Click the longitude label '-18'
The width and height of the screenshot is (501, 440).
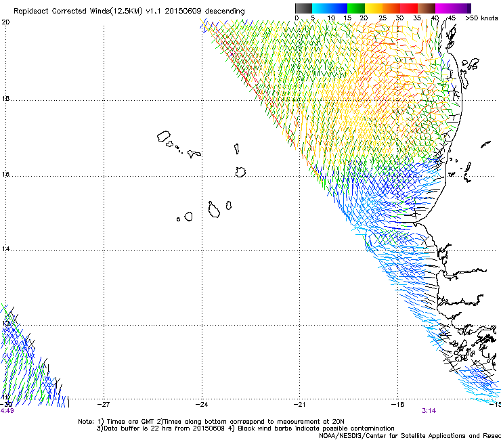pyautogui.click(x=397, y=405)
